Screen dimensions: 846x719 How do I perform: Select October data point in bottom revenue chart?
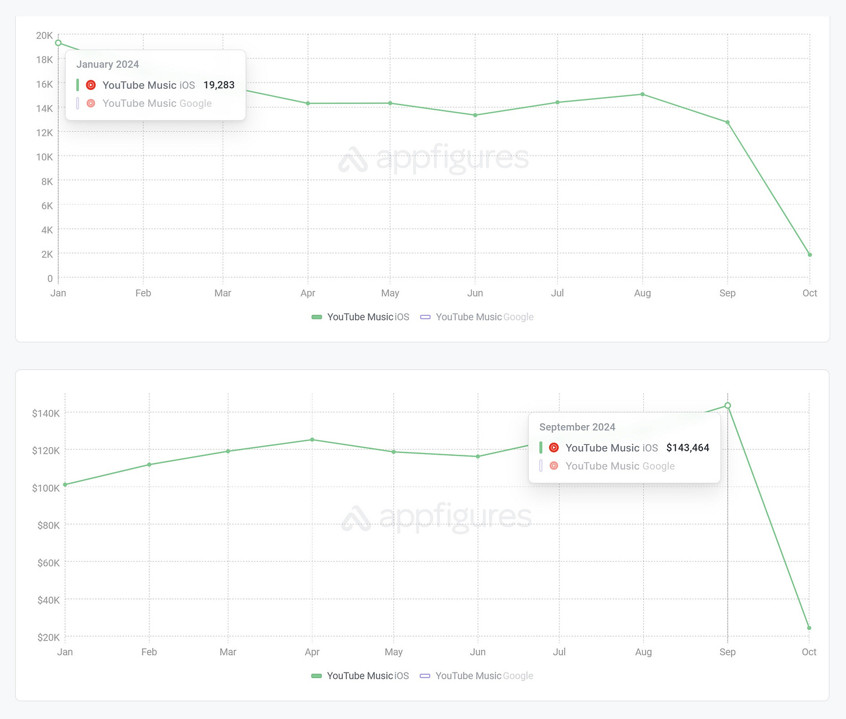click(809, 628)
